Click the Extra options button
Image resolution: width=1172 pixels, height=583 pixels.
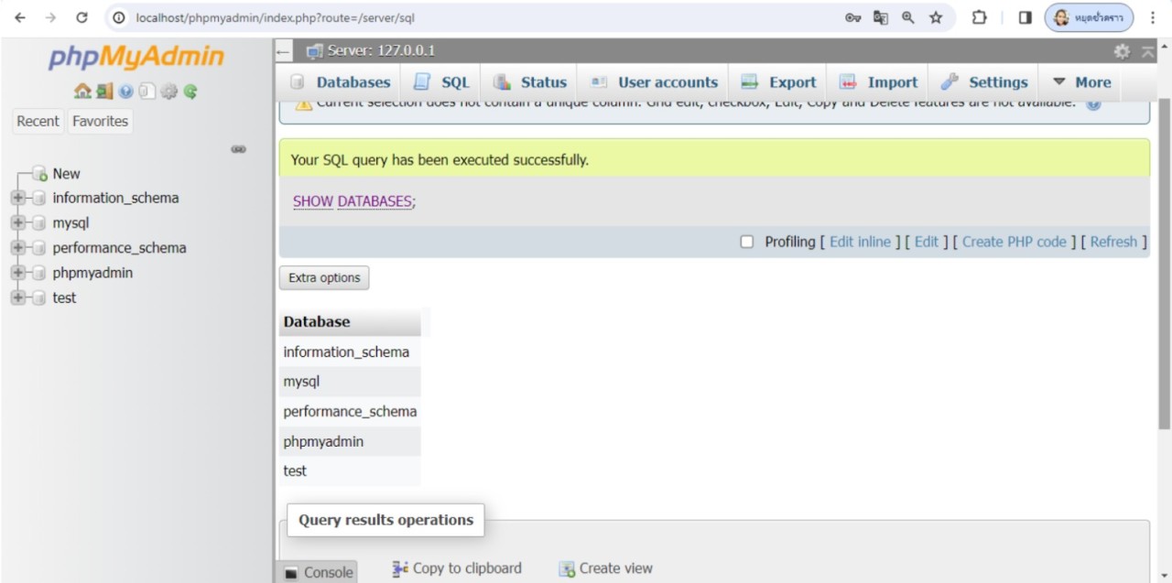pyautogui.click(x=324, y=278)
